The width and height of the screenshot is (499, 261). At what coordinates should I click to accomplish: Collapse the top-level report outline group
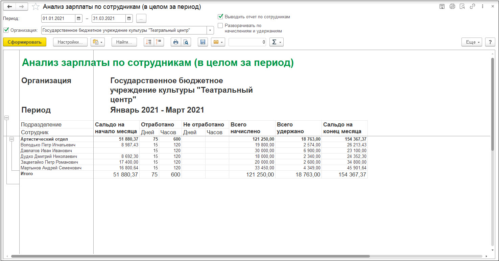6,118
